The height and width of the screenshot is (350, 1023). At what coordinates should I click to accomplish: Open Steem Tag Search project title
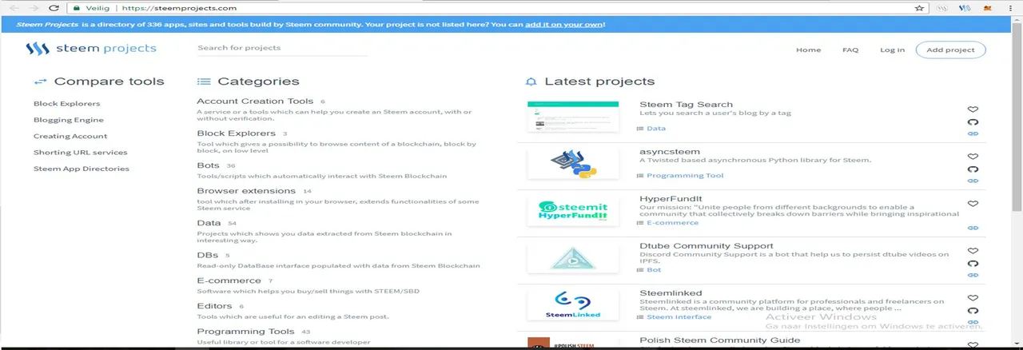[686, 105]
